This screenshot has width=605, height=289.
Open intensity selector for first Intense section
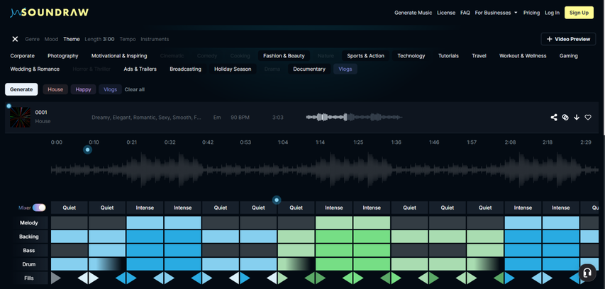coord(145,208)
